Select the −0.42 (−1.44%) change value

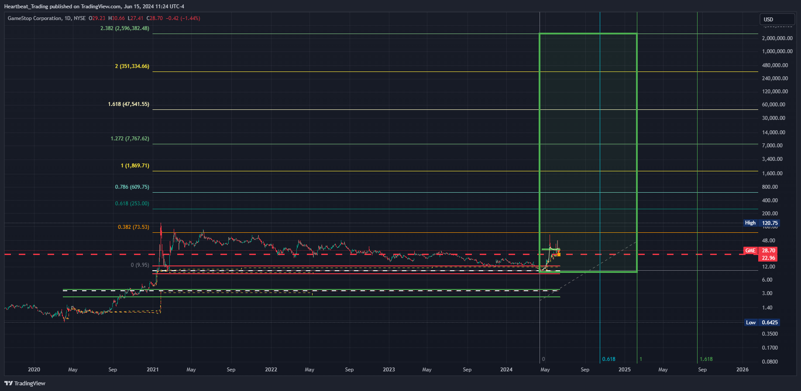point(183,18)
